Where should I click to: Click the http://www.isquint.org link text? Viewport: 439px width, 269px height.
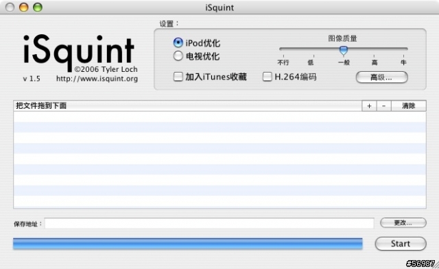(x=97, y=79)
